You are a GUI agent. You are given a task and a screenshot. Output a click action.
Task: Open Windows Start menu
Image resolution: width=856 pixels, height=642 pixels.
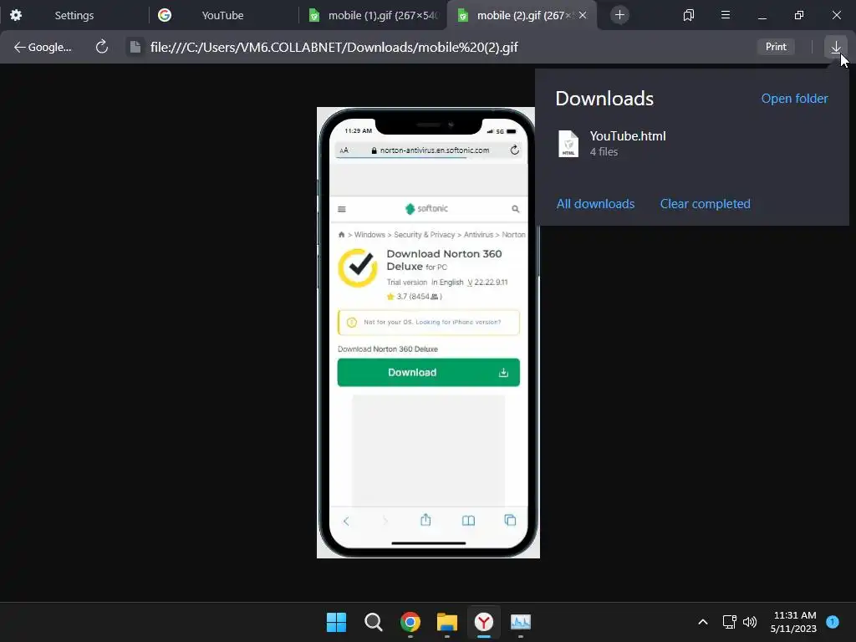pos(336,622)
